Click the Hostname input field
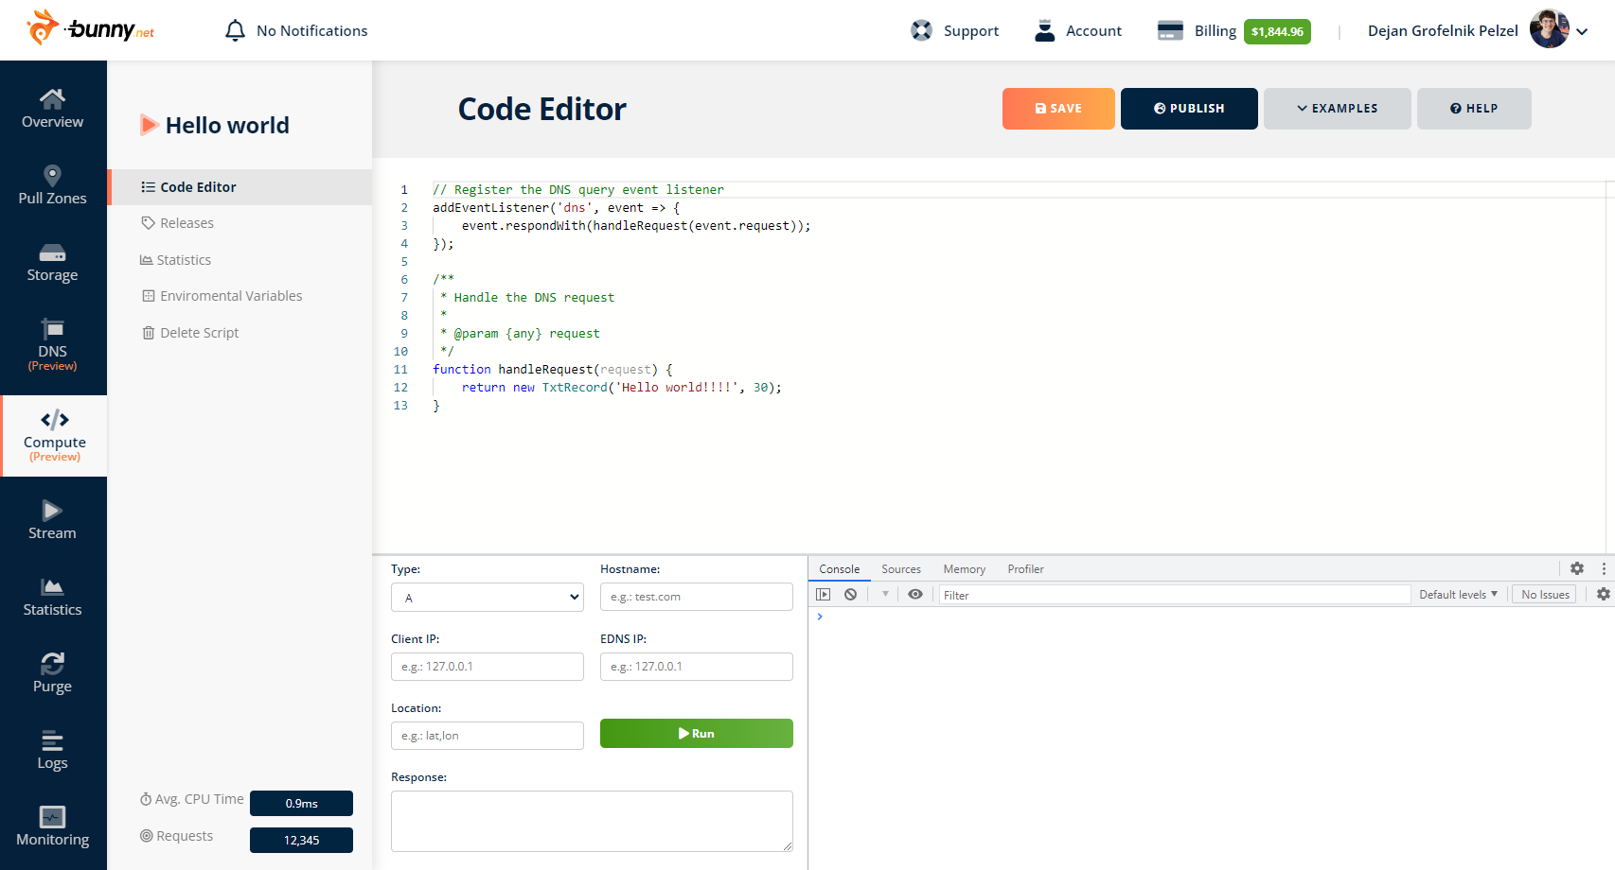The height and width of the screenshot is (870, 1615). point(697,597)
